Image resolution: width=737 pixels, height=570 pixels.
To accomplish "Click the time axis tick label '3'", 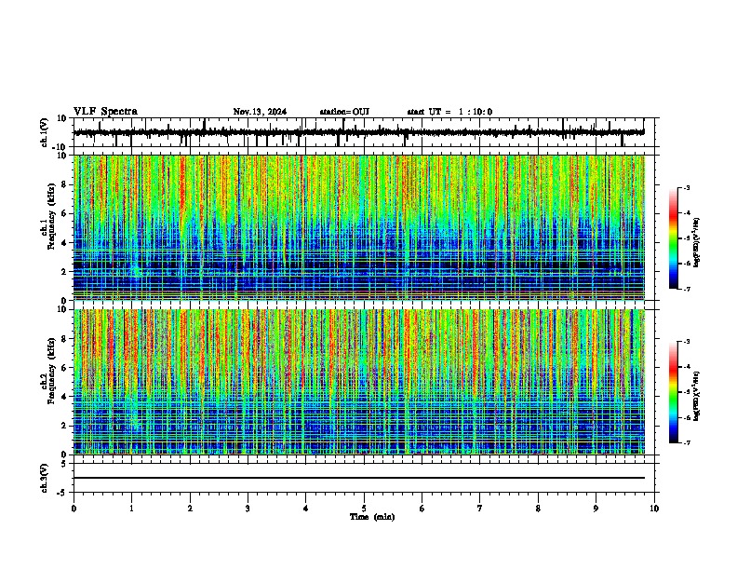I will tap(248, 509).
